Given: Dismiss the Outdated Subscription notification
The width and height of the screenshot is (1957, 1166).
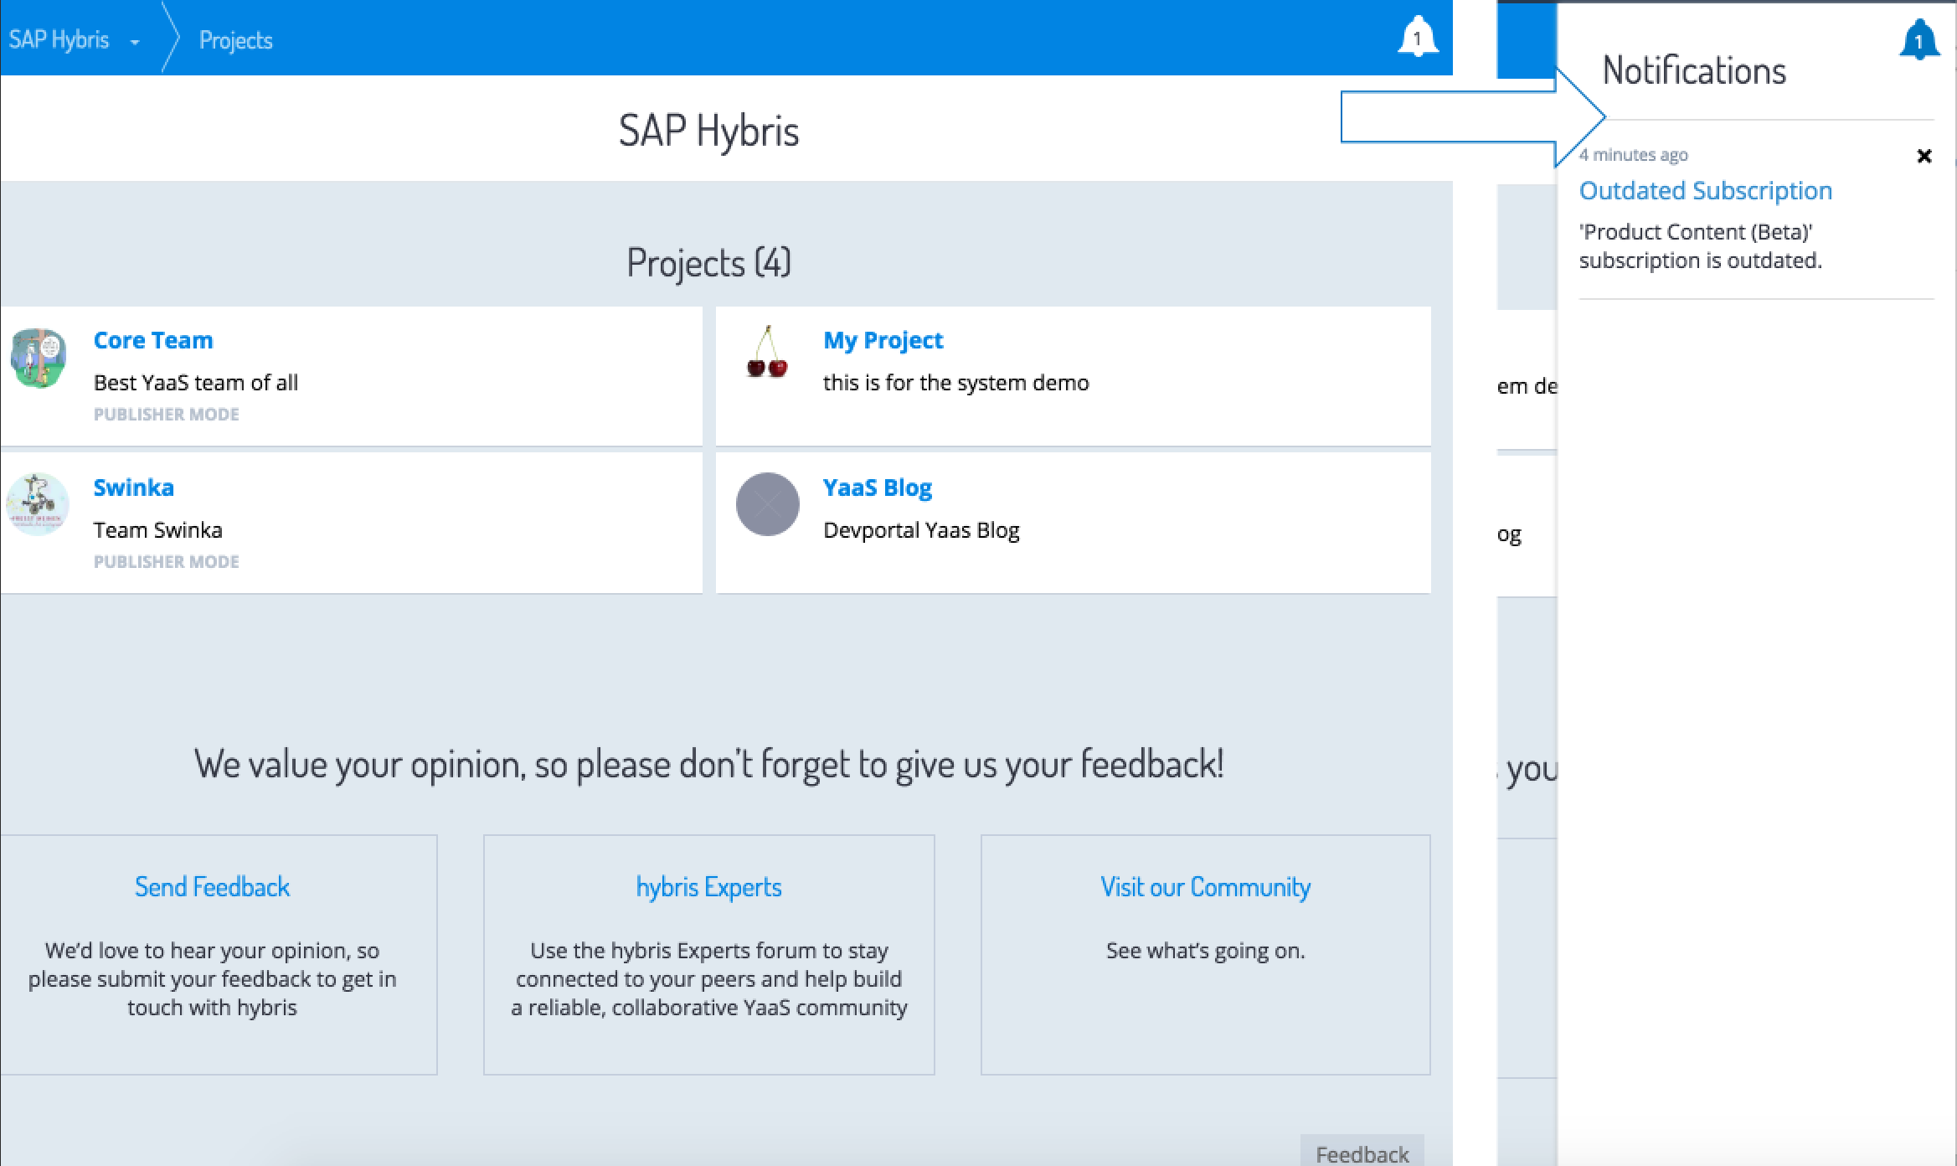Looking at the screenshot, I should pos(1924,156).
